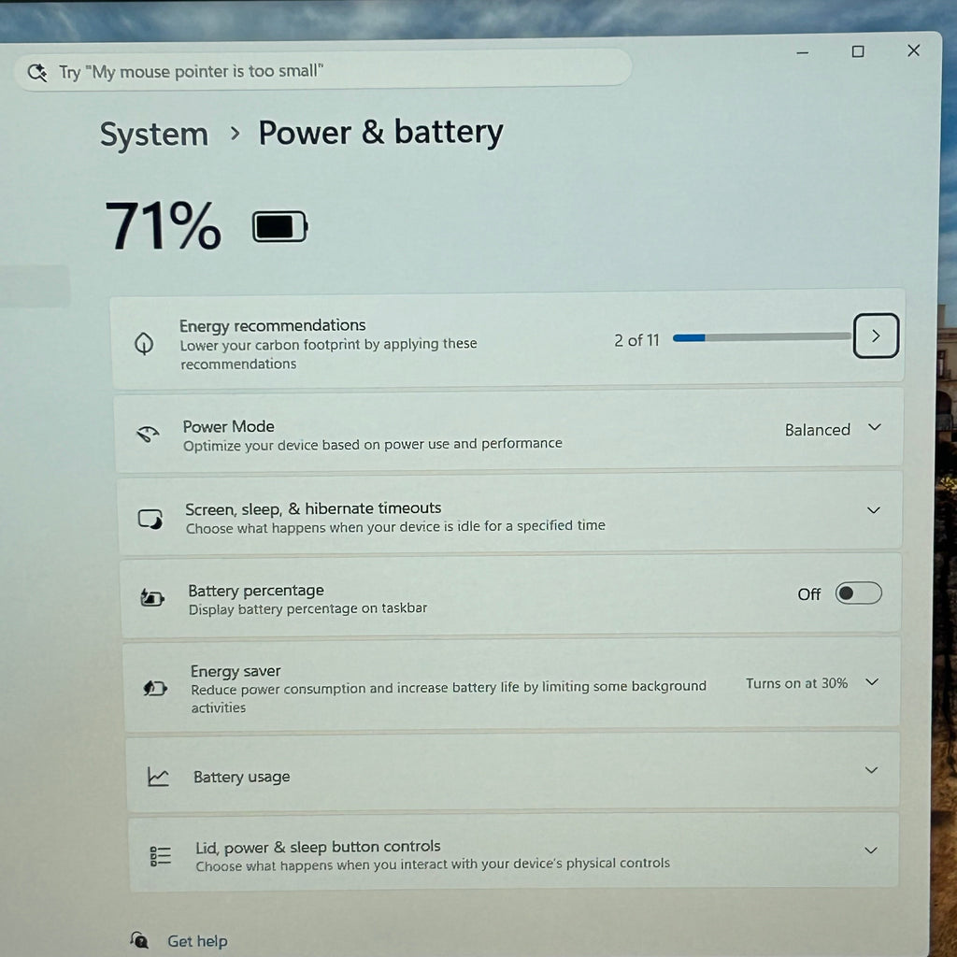Click the large battery level icon
Image resolution: width=957 pixels, height=957 pixels.
(280, 227)
